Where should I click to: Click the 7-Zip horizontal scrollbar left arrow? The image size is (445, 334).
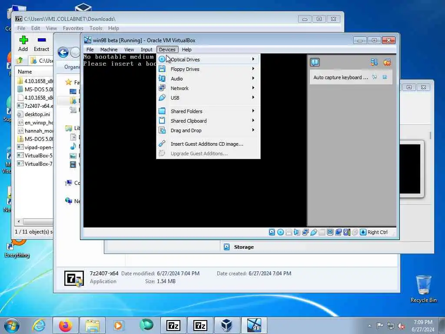pos(19,221)
